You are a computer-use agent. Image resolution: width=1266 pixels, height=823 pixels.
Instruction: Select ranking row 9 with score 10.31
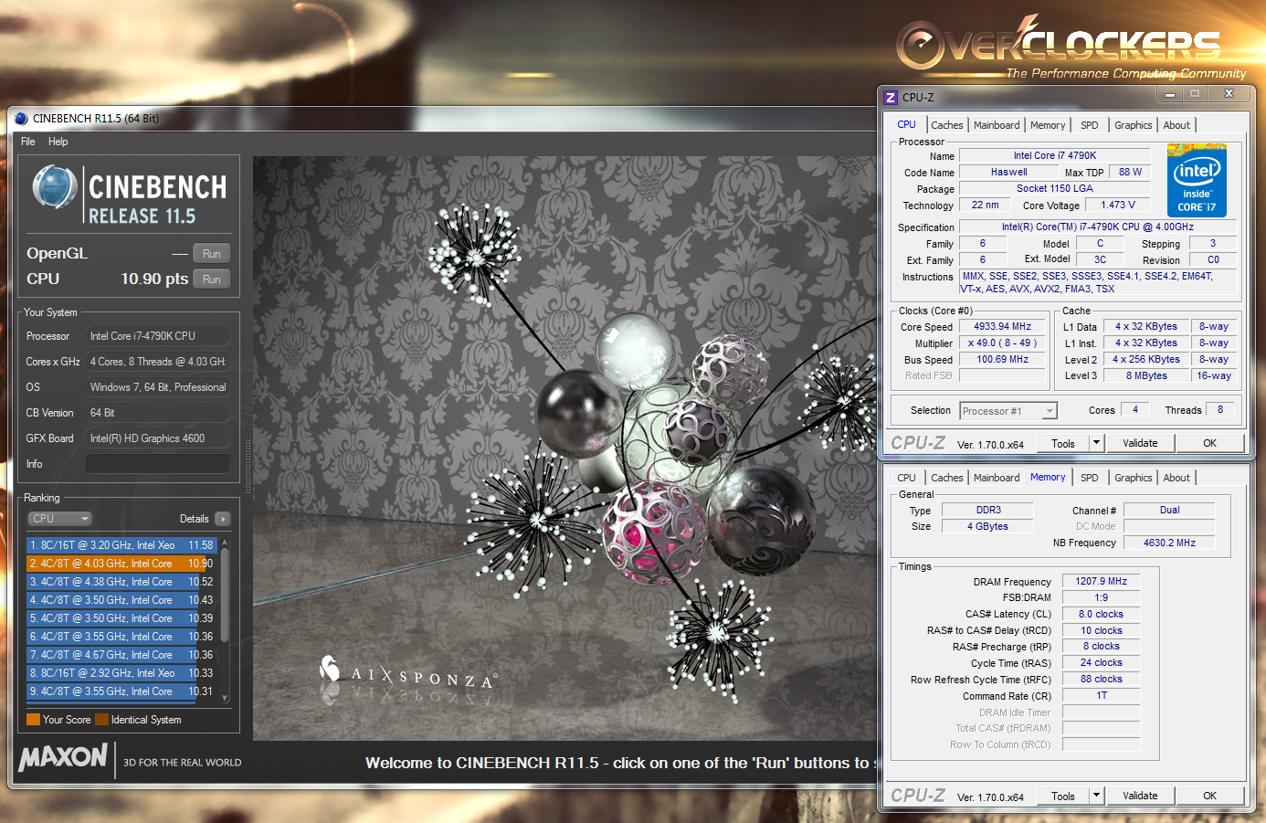121,691
